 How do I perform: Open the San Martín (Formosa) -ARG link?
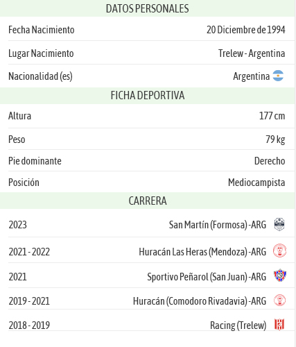218,225
